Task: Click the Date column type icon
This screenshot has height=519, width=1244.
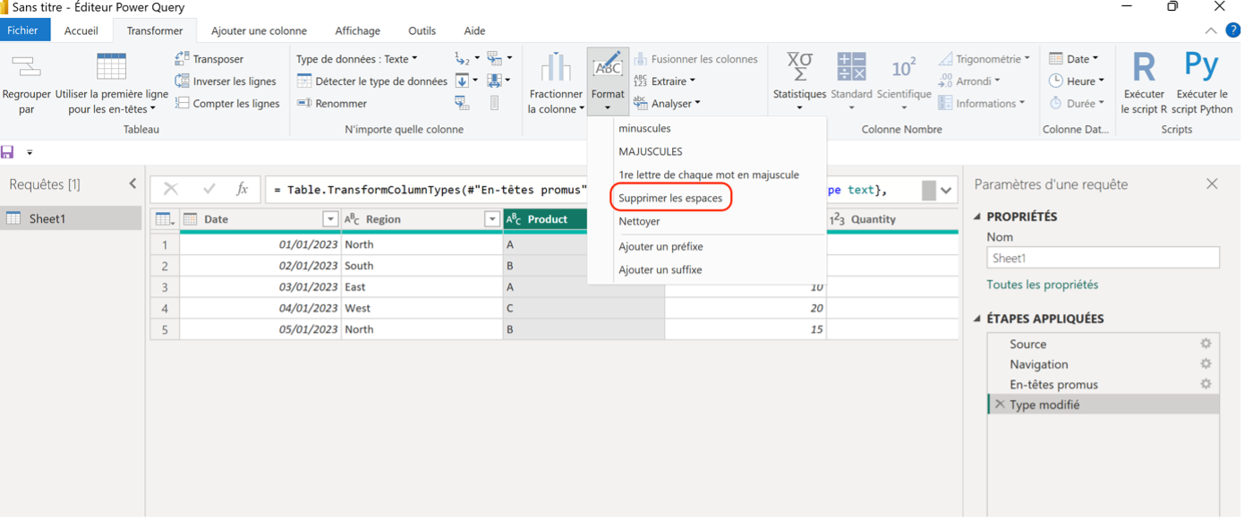Action: (190, 219)
